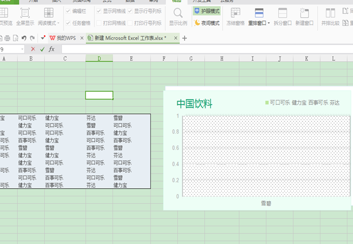Select column header I
This screenshot has height=244, width=353.
tap(253, 59)
